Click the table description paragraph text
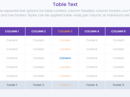 (65, 13)
